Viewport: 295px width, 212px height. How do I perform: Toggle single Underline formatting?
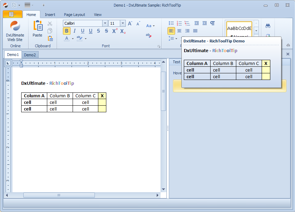(x=83, y=31)
